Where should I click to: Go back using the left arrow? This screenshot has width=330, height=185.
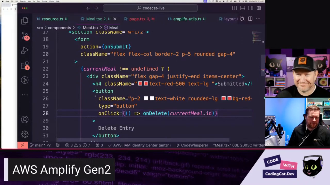click(x=88, y=8)
